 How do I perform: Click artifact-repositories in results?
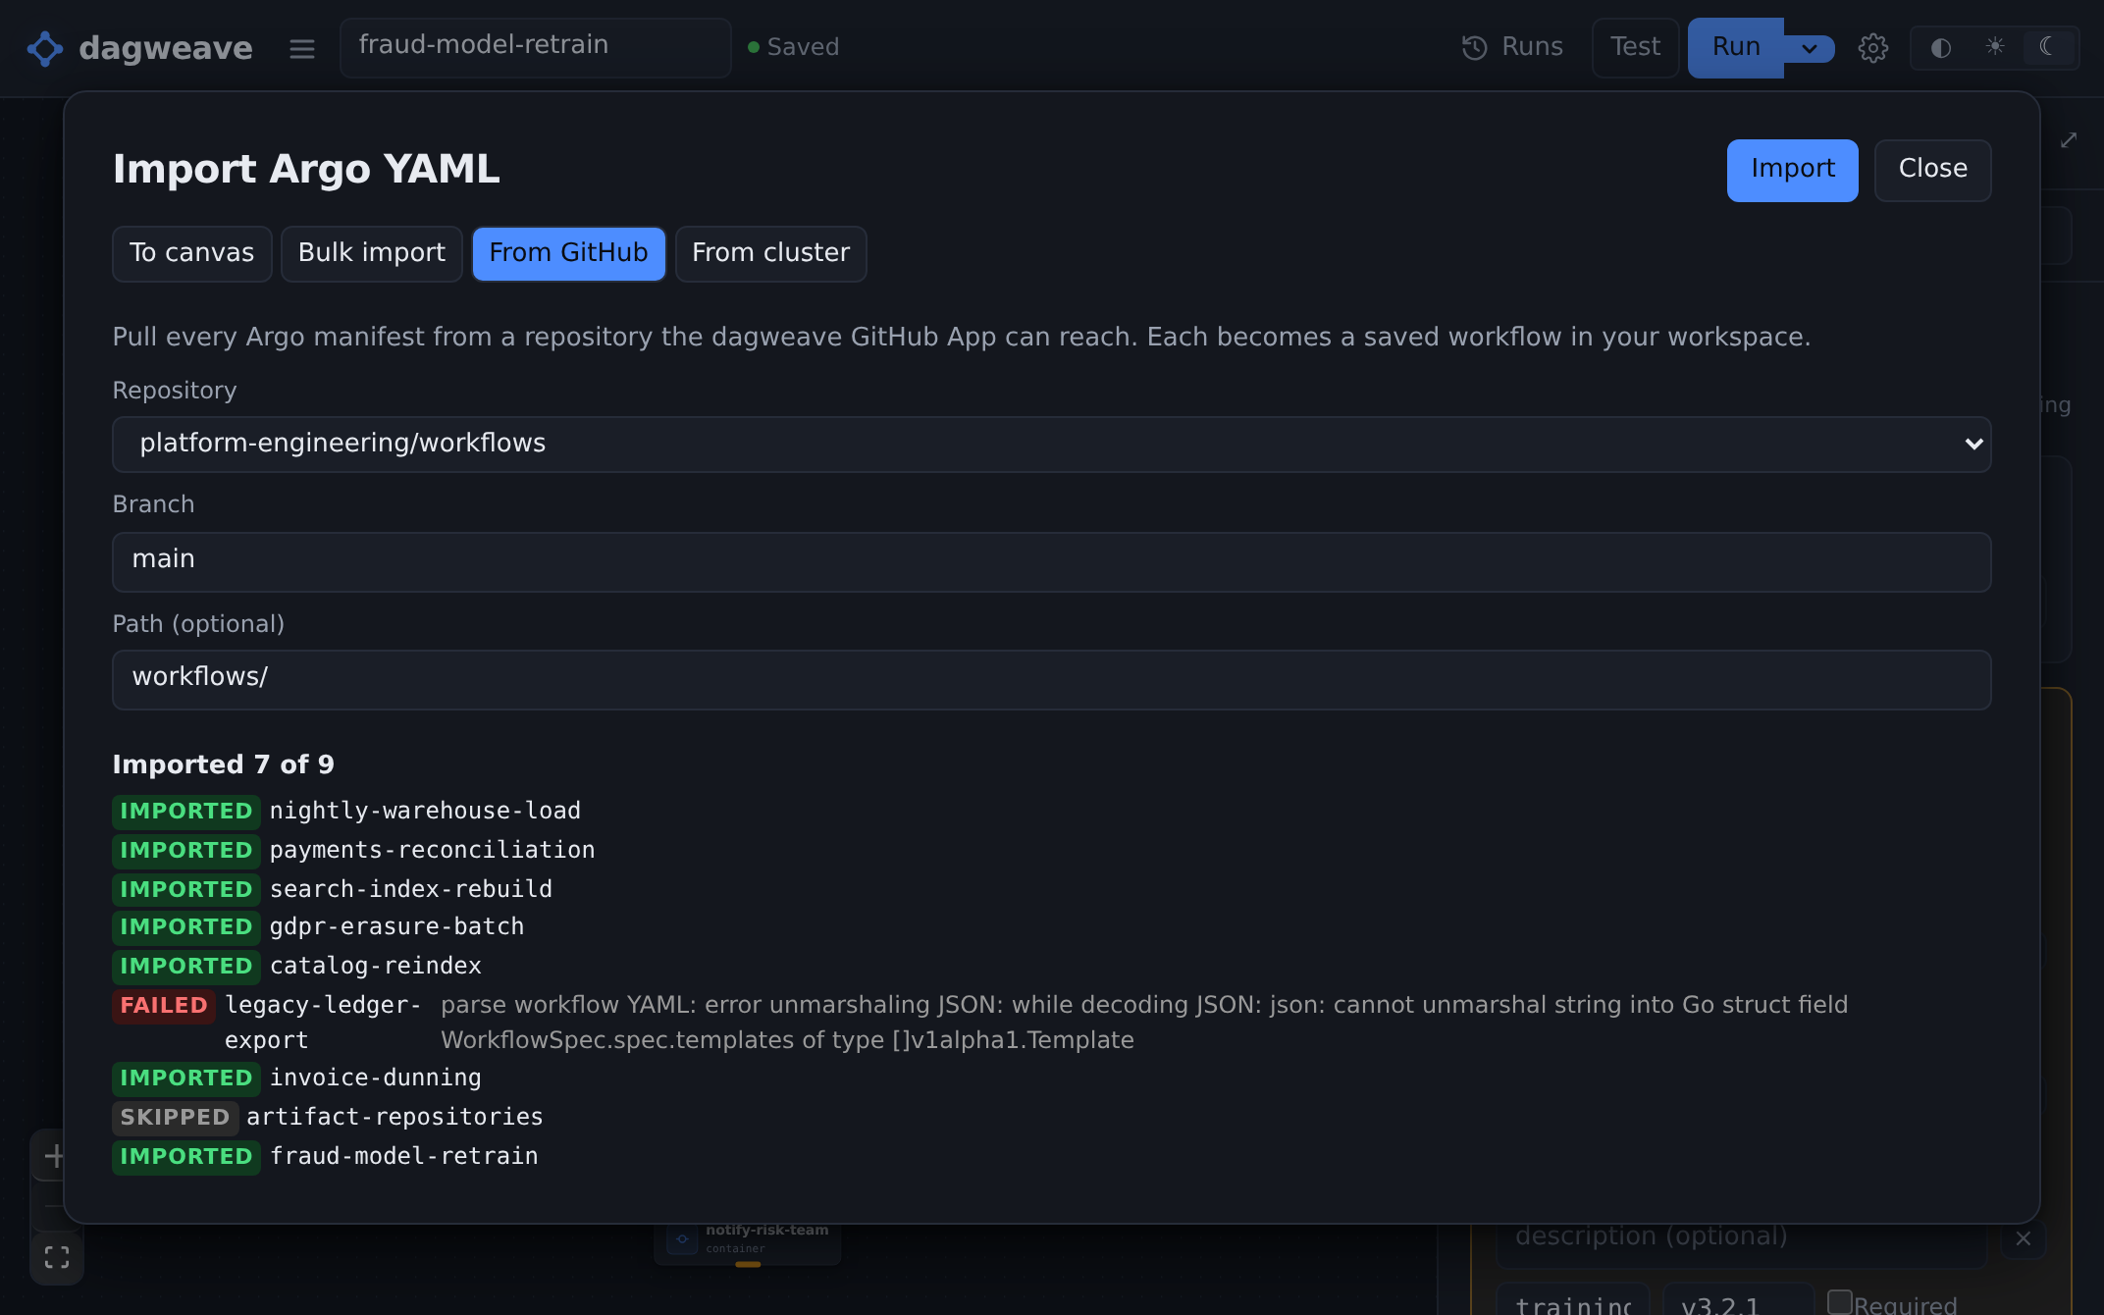pos(394,1118)
